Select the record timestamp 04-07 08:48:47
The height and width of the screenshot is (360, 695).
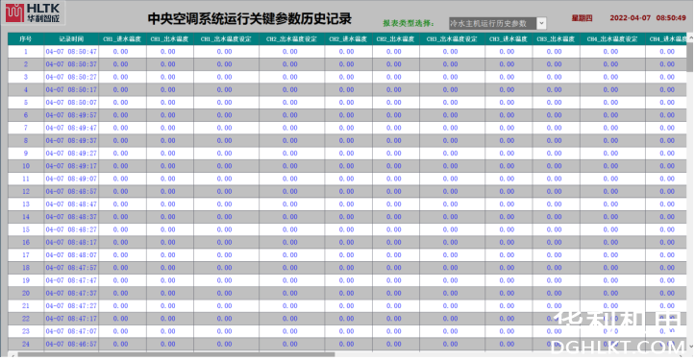tap(71, 204)
